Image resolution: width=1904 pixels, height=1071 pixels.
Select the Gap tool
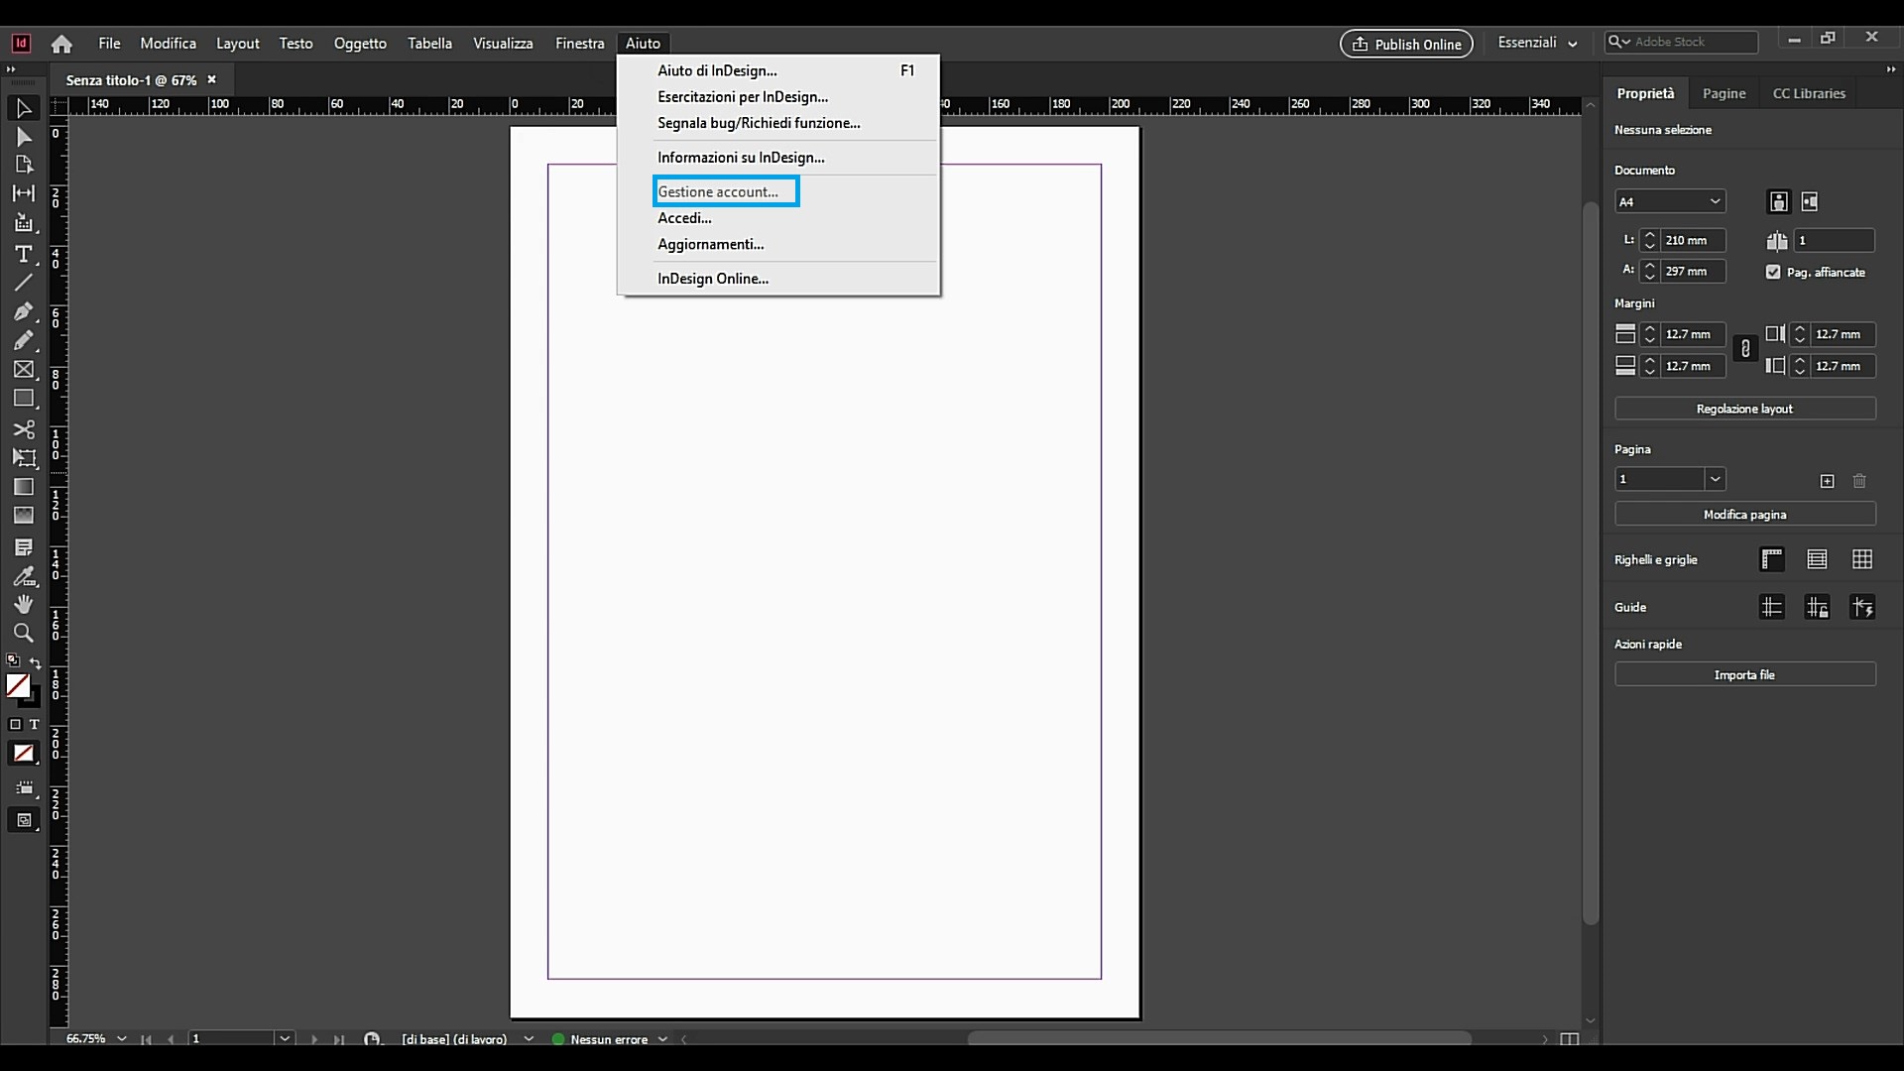[24, 193]
